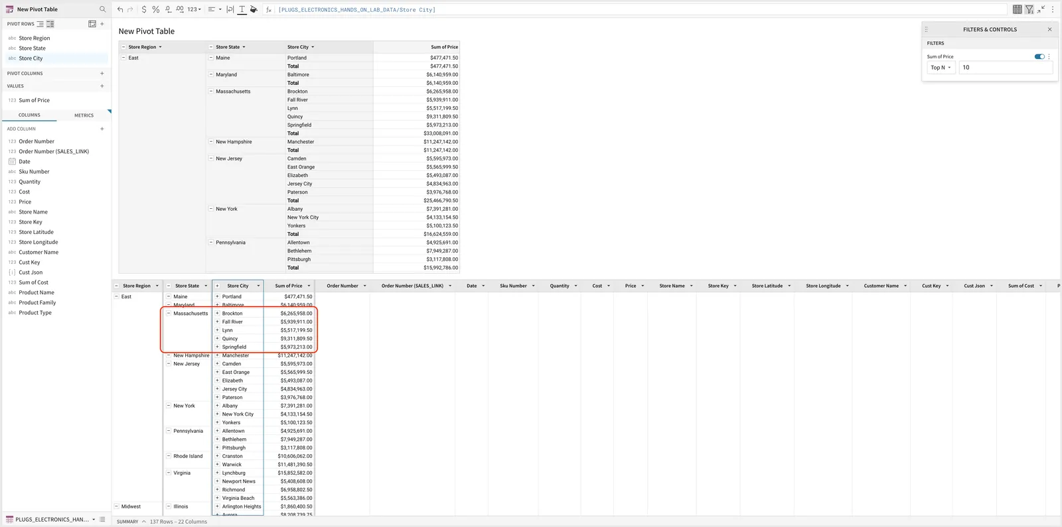
Task: Redo the last undone action
Action: (x=130, y=9)
